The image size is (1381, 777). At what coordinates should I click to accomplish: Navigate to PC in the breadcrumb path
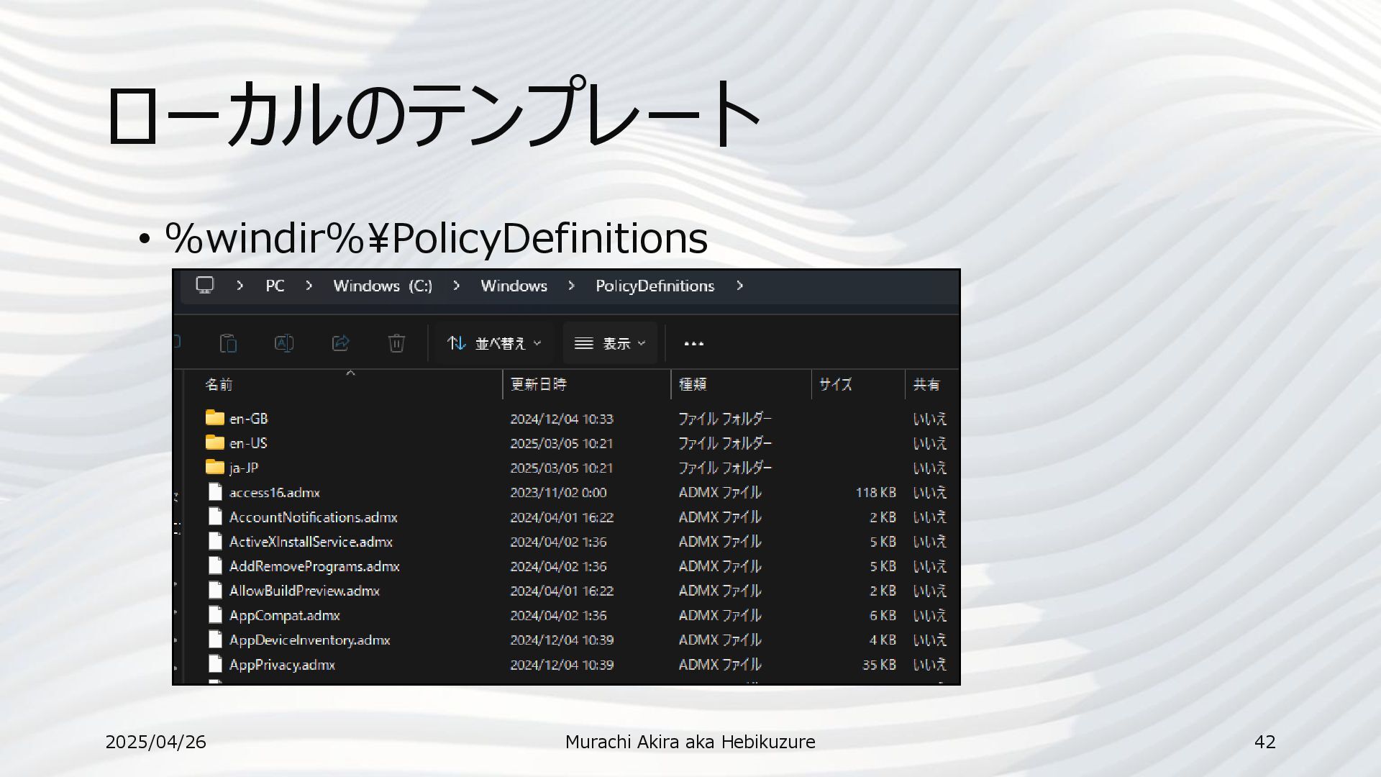pyautogui.click(x=275, y=286)
